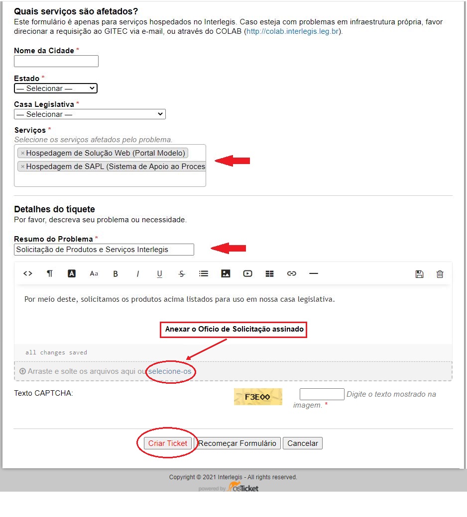Screen dimensions: 467x517
Task: Insert hyperlink via editor toolbar
Action: (292, 273)
